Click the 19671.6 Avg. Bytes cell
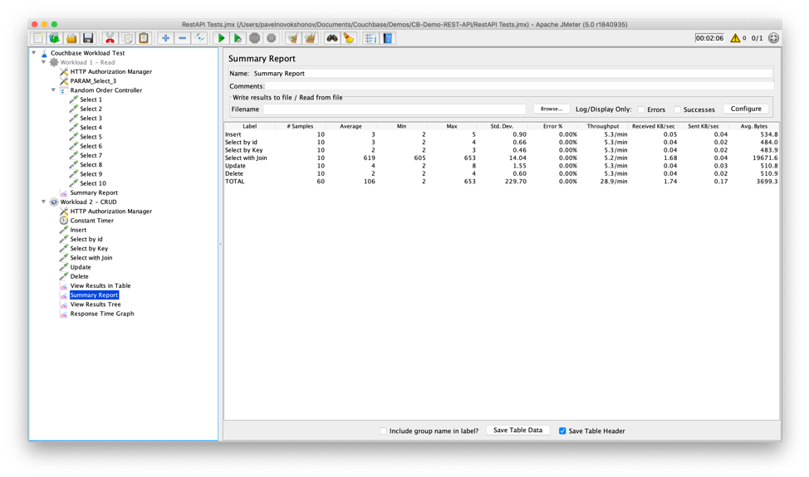The width and height of the screenshot is (809, 477). click(x=765, y=158)
